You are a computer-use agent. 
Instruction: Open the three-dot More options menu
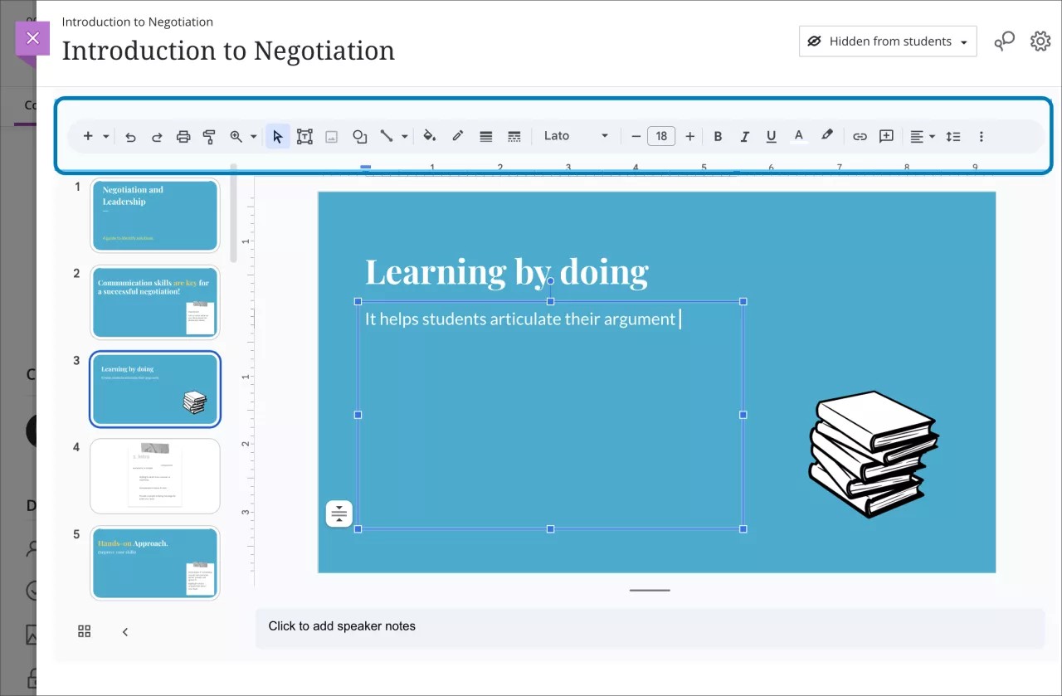point(982,136)
